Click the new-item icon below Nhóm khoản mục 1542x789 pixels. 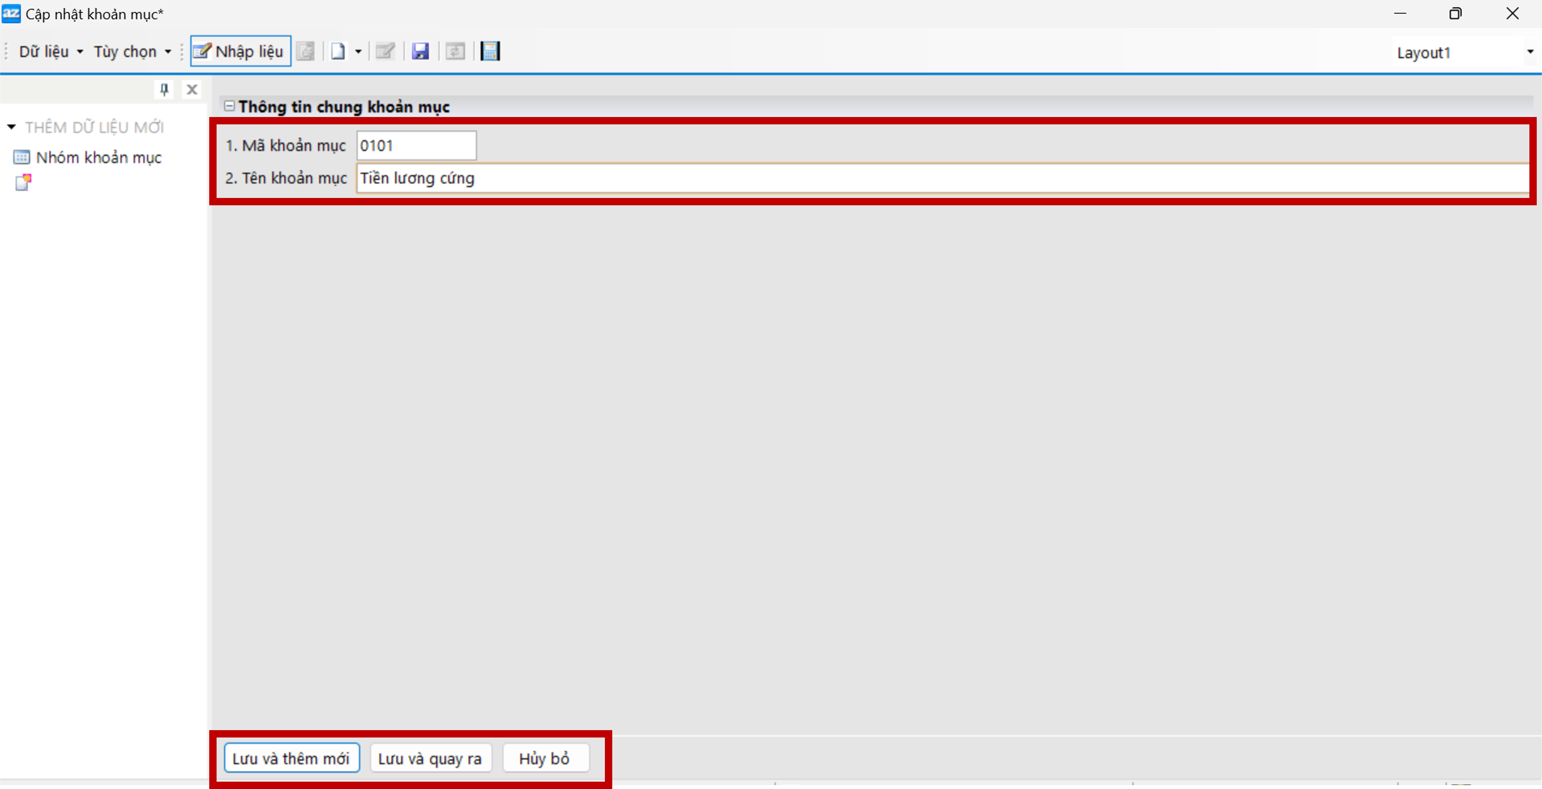pos(23,183)
